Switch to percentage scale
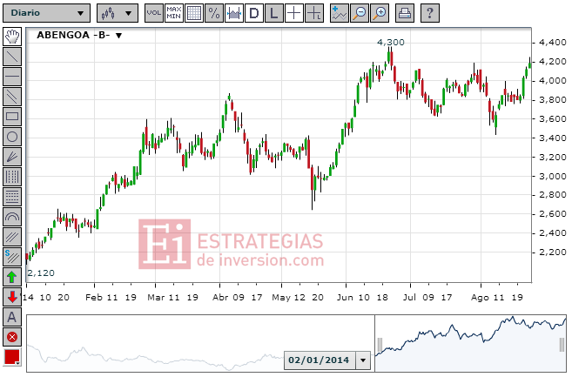This screenshot has height=377, width=572. [214, 13]
